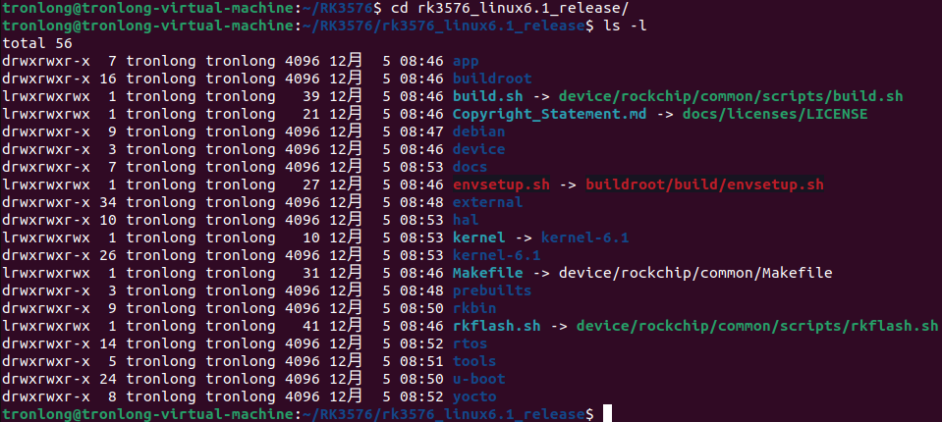Select the 'buildroot' directory name

[x=492, y=79]
